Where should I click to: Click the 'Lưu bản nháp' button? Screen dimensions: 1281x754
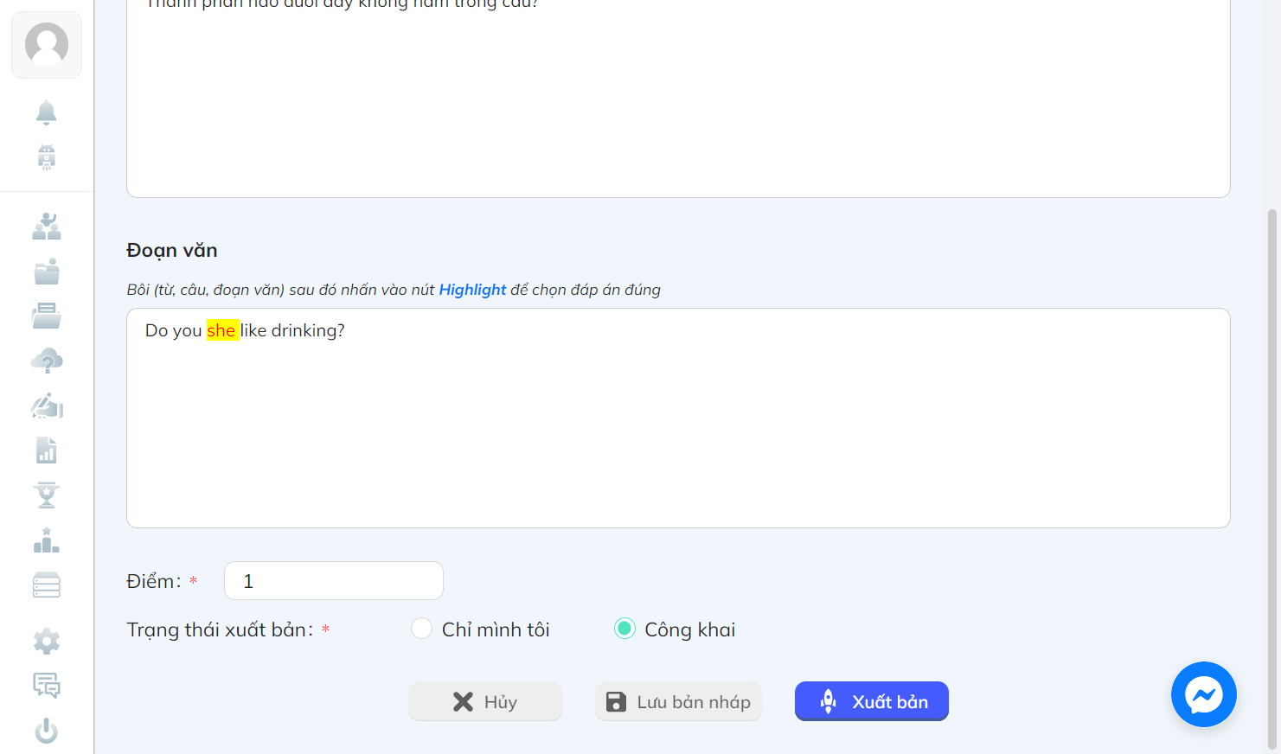click(x=678, y=701)
